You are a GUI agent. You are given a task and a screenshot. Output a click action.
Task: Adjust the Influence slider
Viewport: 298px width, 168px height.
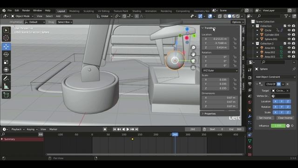point(278,126)
